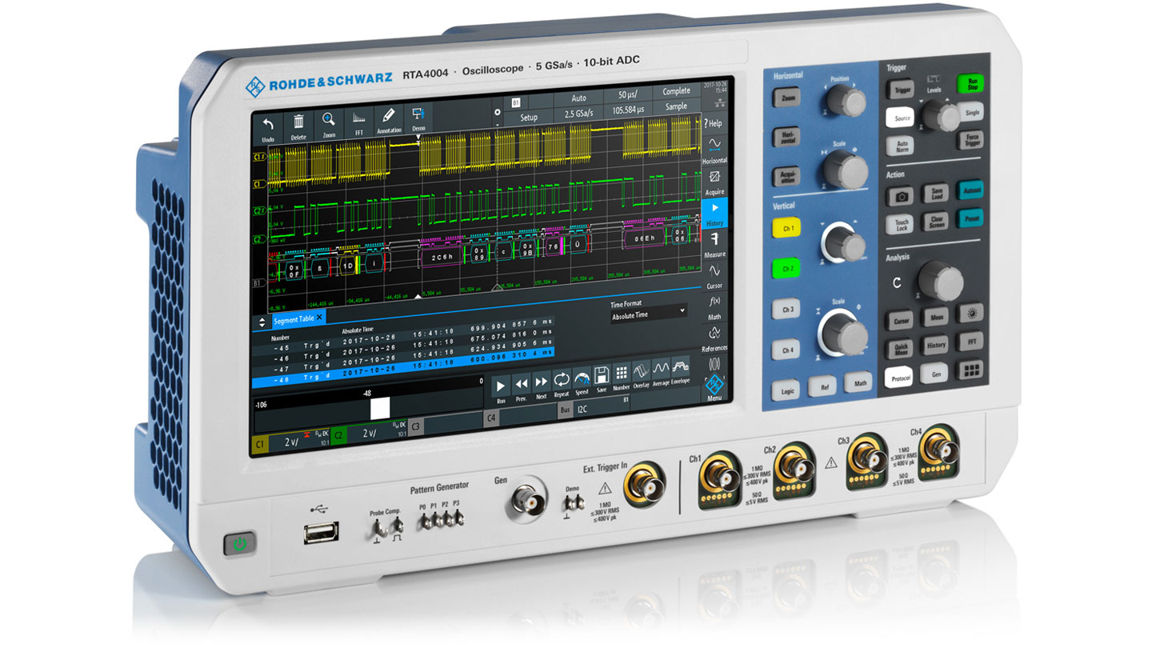
Task: Adjust the playback Speed control
Action: [582, 379]
